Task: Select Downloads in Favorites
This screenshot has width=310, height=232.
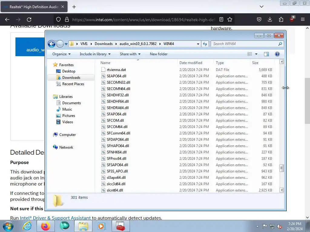Action: coord(71,78)
